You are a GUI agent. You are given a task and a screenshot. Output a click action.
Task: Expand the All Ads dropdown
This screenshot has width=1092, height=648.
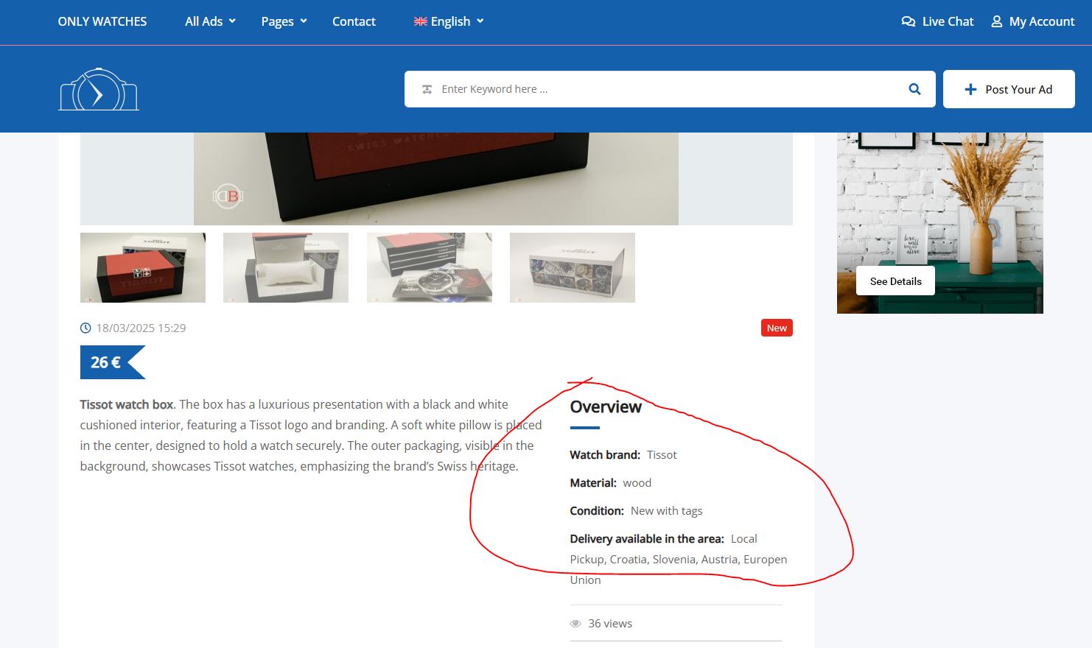210,21
